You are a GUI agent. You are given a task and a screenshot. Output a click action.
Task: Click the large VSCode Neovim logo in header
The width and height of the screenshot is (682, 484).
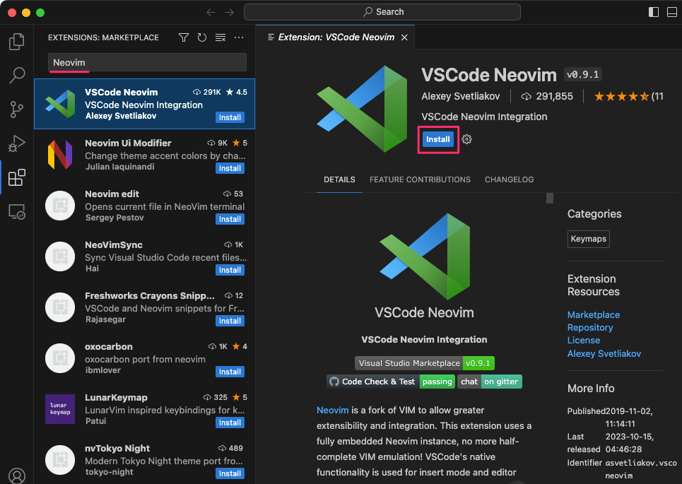point(362,109)
